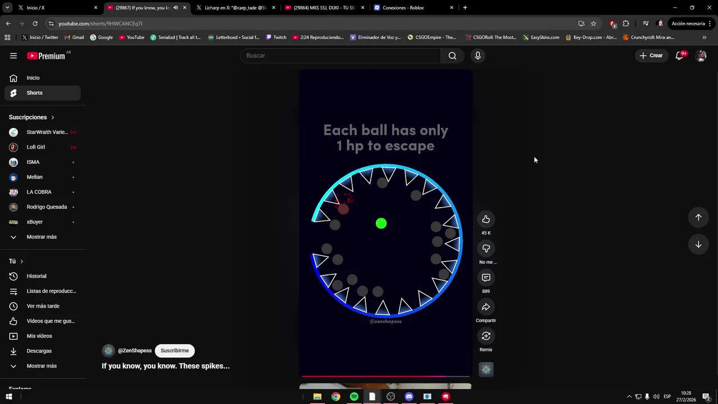
Task: Open OBS Studio from the taskbar
Action: pos(390,397)
